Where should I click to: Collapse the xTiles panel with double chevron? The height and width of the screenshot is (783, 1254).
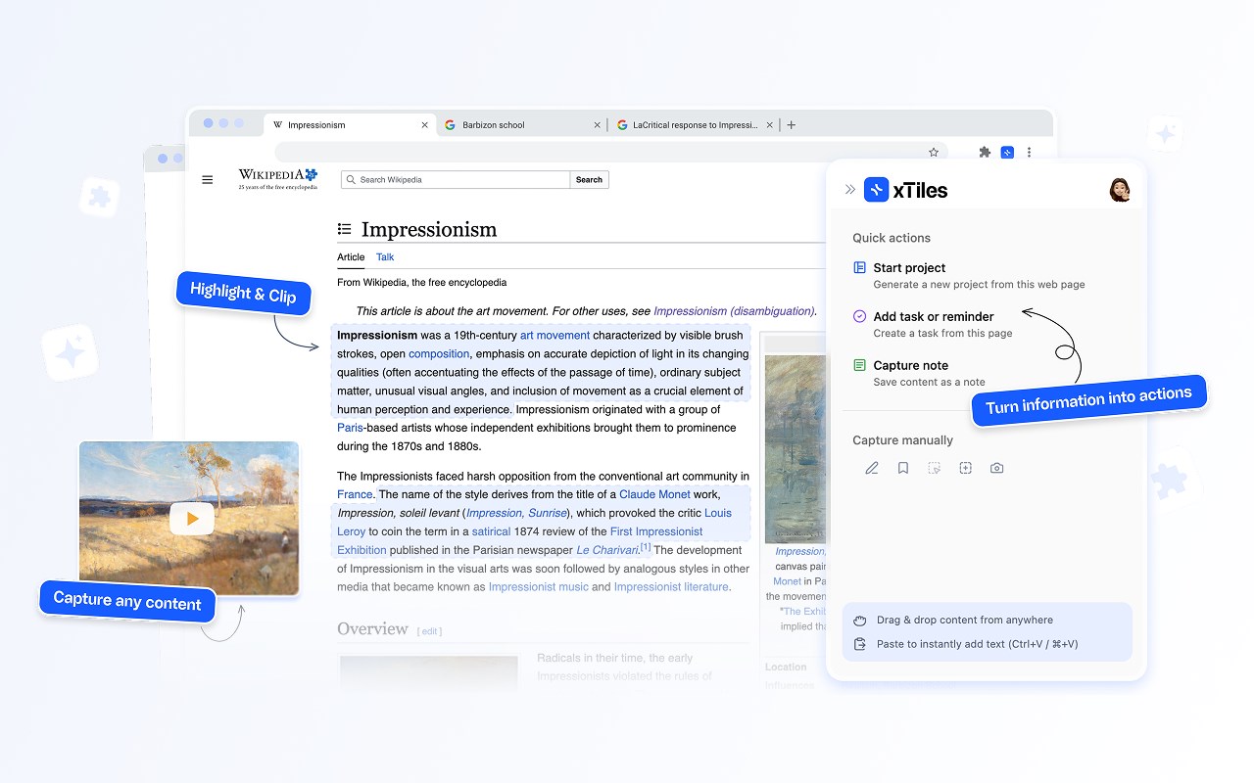coord(849,190)
